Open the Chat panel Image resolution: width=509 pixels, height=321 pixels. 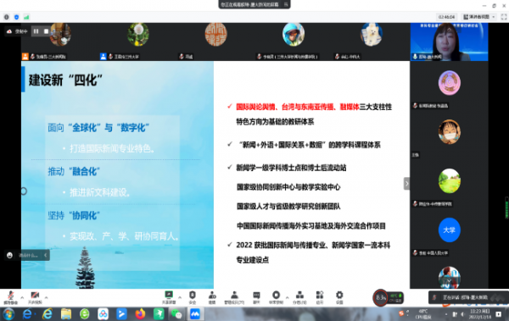tap(256, 297)
